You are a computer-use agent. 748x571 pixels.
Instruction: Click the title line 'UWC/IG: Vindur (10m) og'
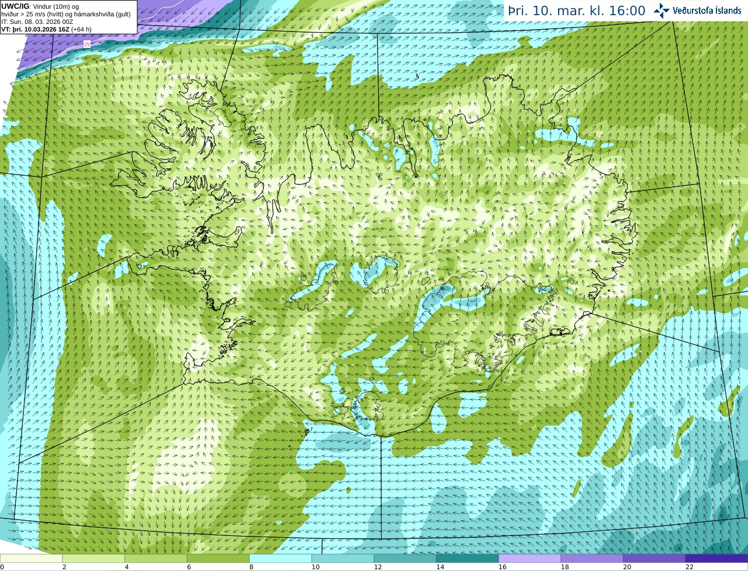point(40,6)
